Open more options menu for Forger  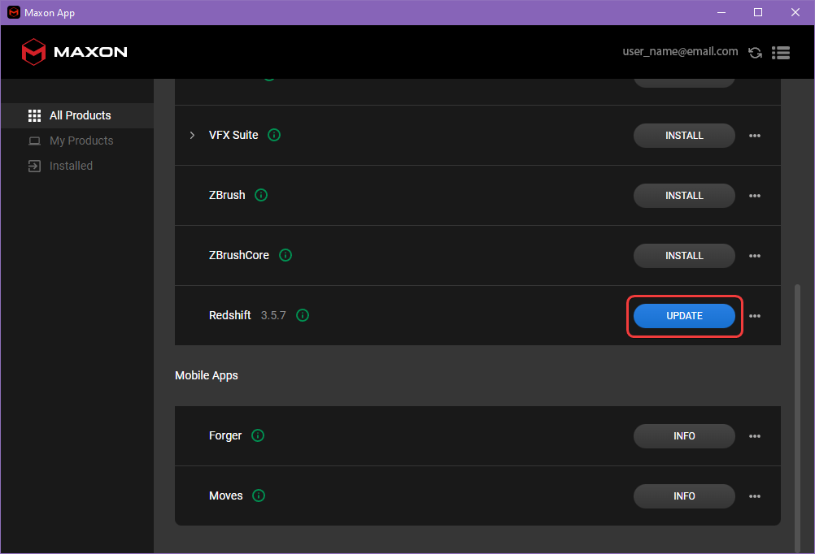755,436
